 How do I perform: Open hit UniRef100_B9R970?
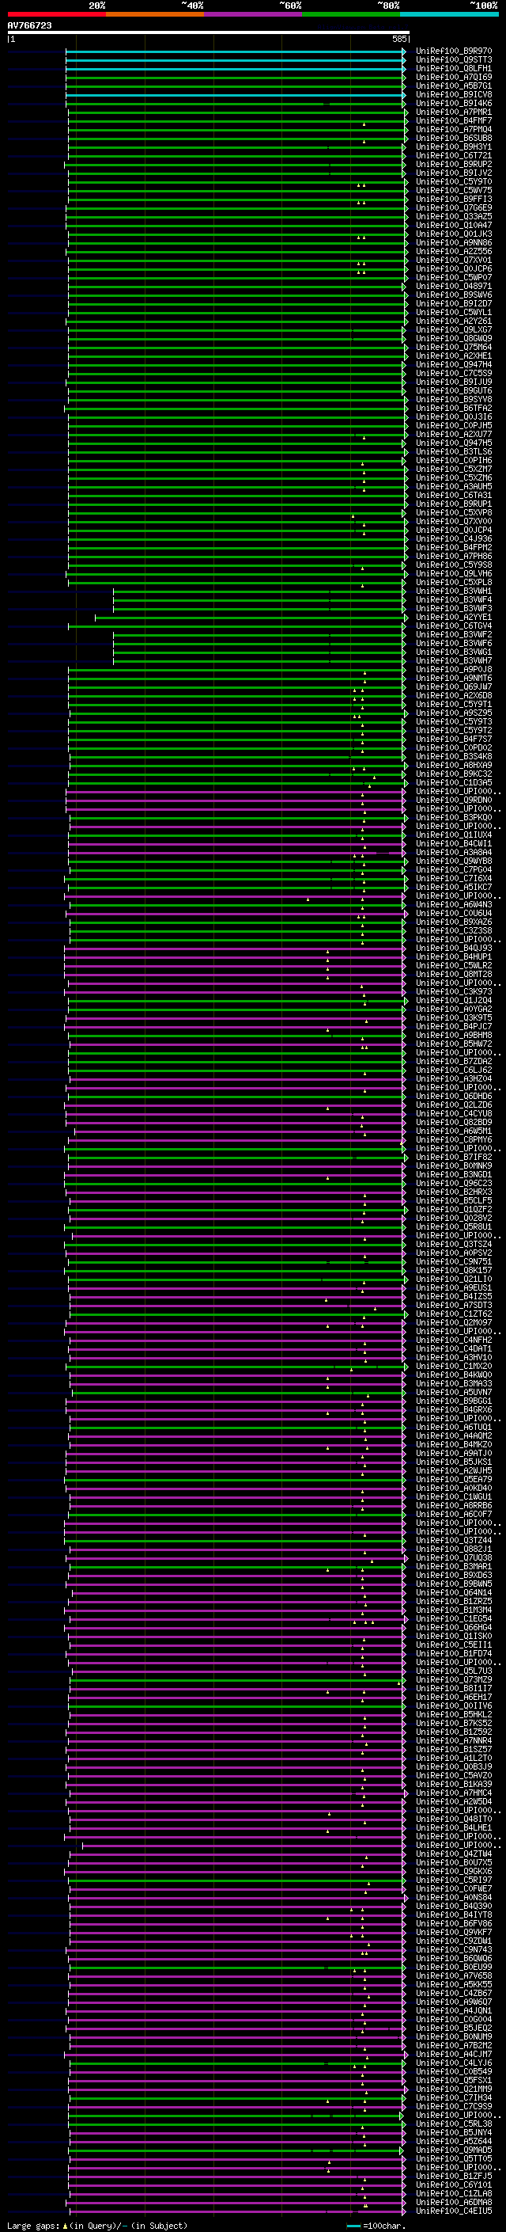[453, 52]
